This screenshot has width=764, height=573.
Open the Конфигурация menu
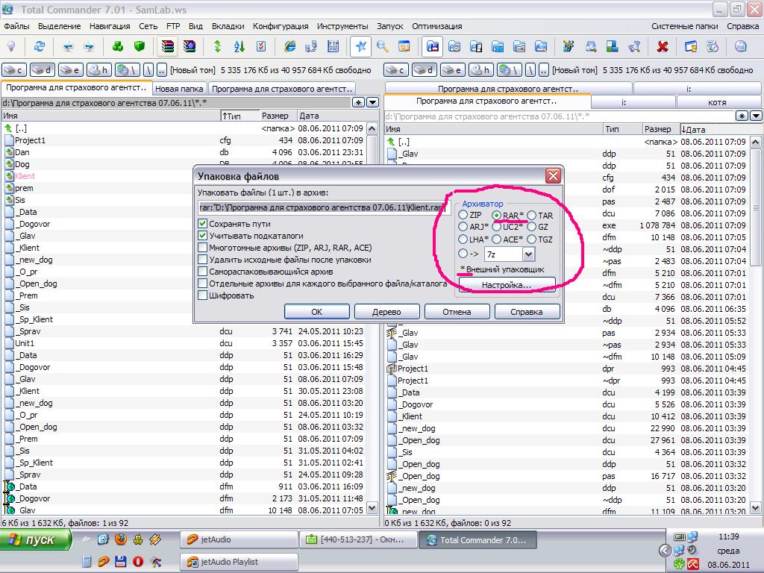click(281, 26)
